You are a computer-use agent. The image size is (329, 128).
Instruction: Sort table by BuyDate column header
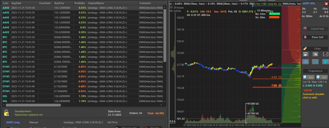24,3
